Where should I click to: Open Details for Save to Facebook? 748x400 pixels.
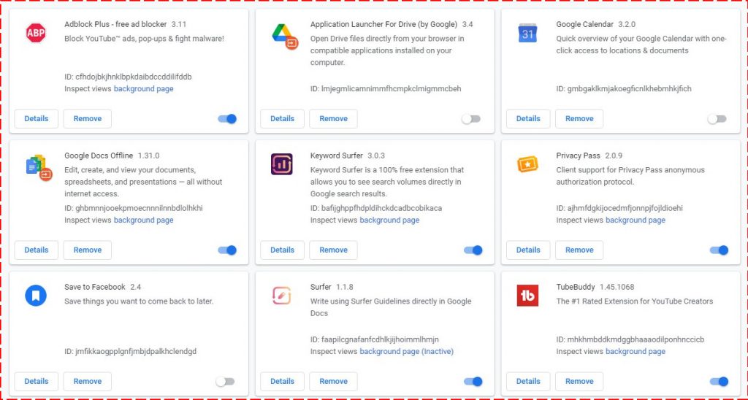point(37,382)
